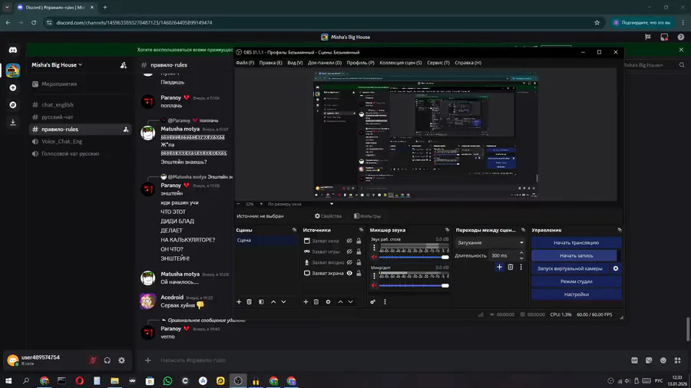
Task: Open scene filters icon in Сцены panel
Action: click(x=261, y=302)
